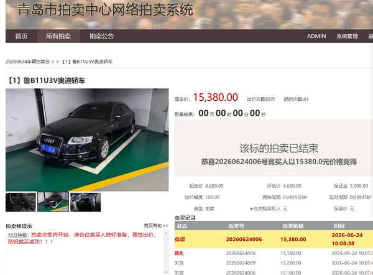The image size is (373, 275).
Task: Go to 20260624车辆拍卖会 breadcrumb link
Action: pyautogui.click(x=27, y=62)
